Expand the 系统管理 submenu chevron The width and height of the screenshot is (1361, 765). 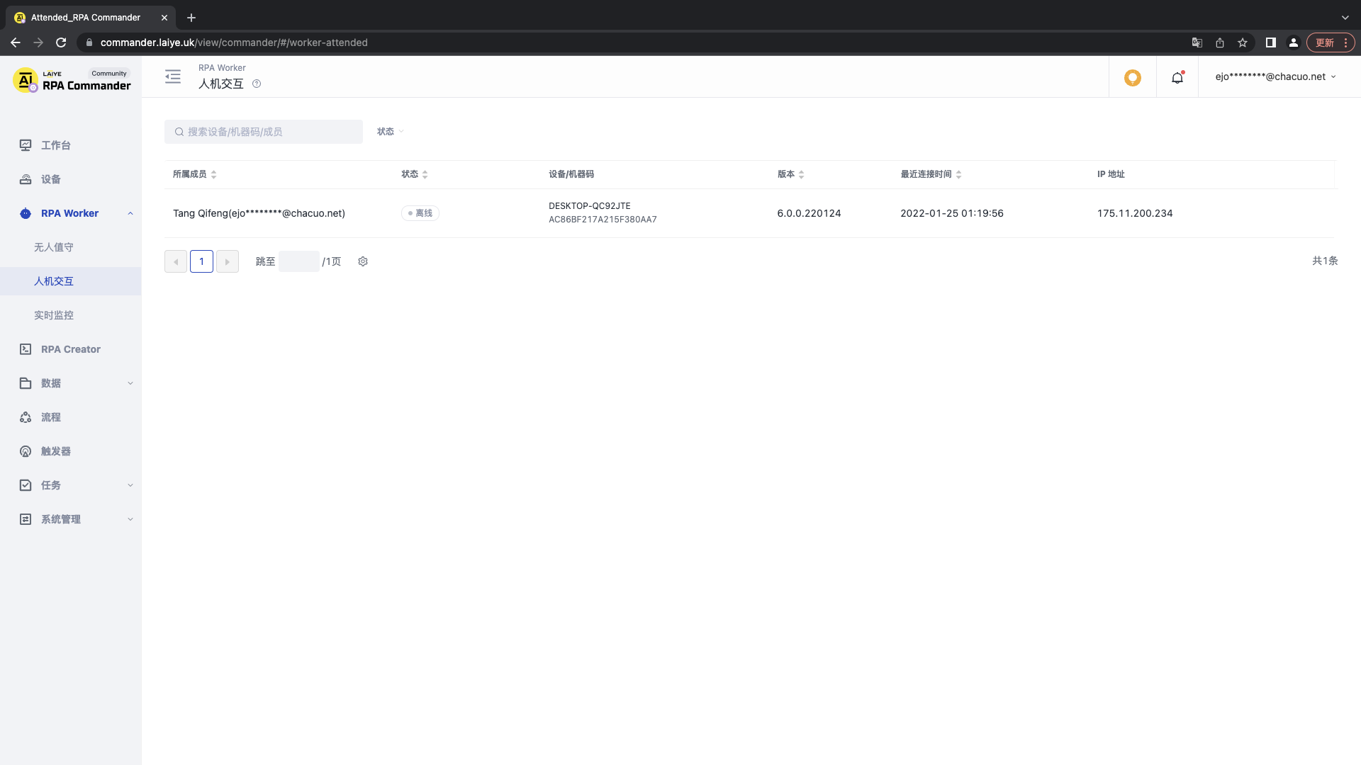tap(130, 519)
